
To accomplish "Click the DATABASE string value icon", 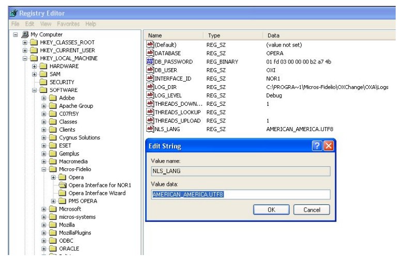I will pos(150,53).
